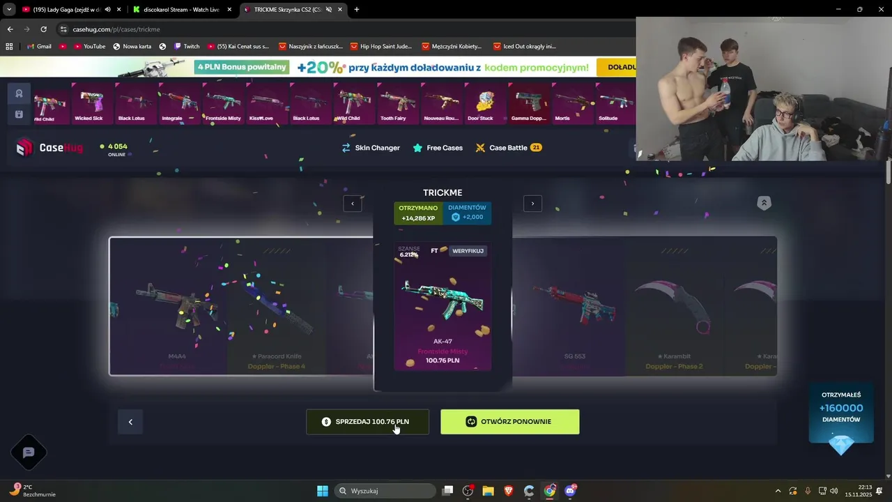Click the microphone tray icon

[808, 491]
